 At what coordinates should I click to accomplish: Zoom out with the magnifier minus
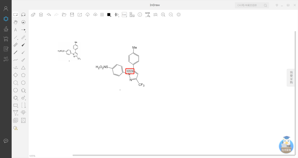pyautogui.click(x=171, y=15)
